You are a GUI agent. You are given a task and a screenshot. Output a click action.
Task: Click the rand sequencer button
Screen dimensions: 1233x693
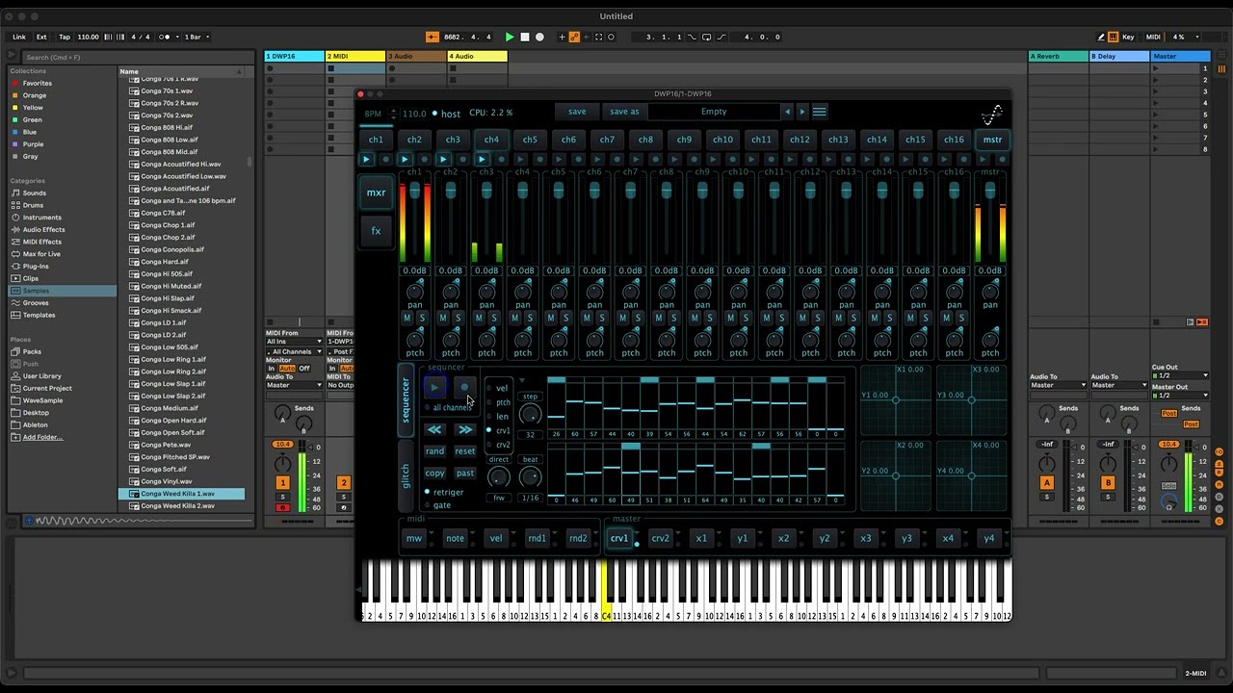click(434, 450)
